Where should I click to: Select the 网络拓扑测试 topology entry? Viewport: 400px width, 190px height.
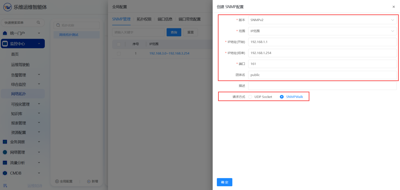(x=77, y=35)
